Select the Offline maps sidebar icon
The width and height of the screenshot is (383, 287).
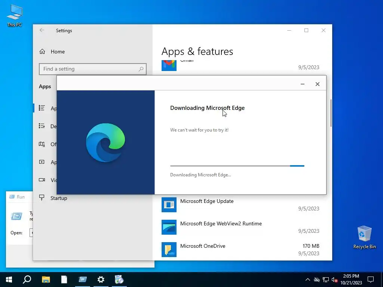42,144
